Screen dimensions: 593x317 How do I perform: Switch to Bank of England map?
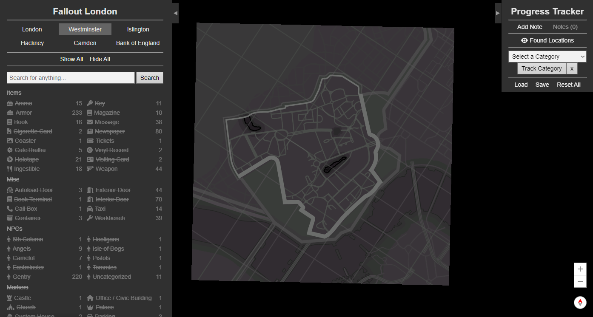point(138,43)
